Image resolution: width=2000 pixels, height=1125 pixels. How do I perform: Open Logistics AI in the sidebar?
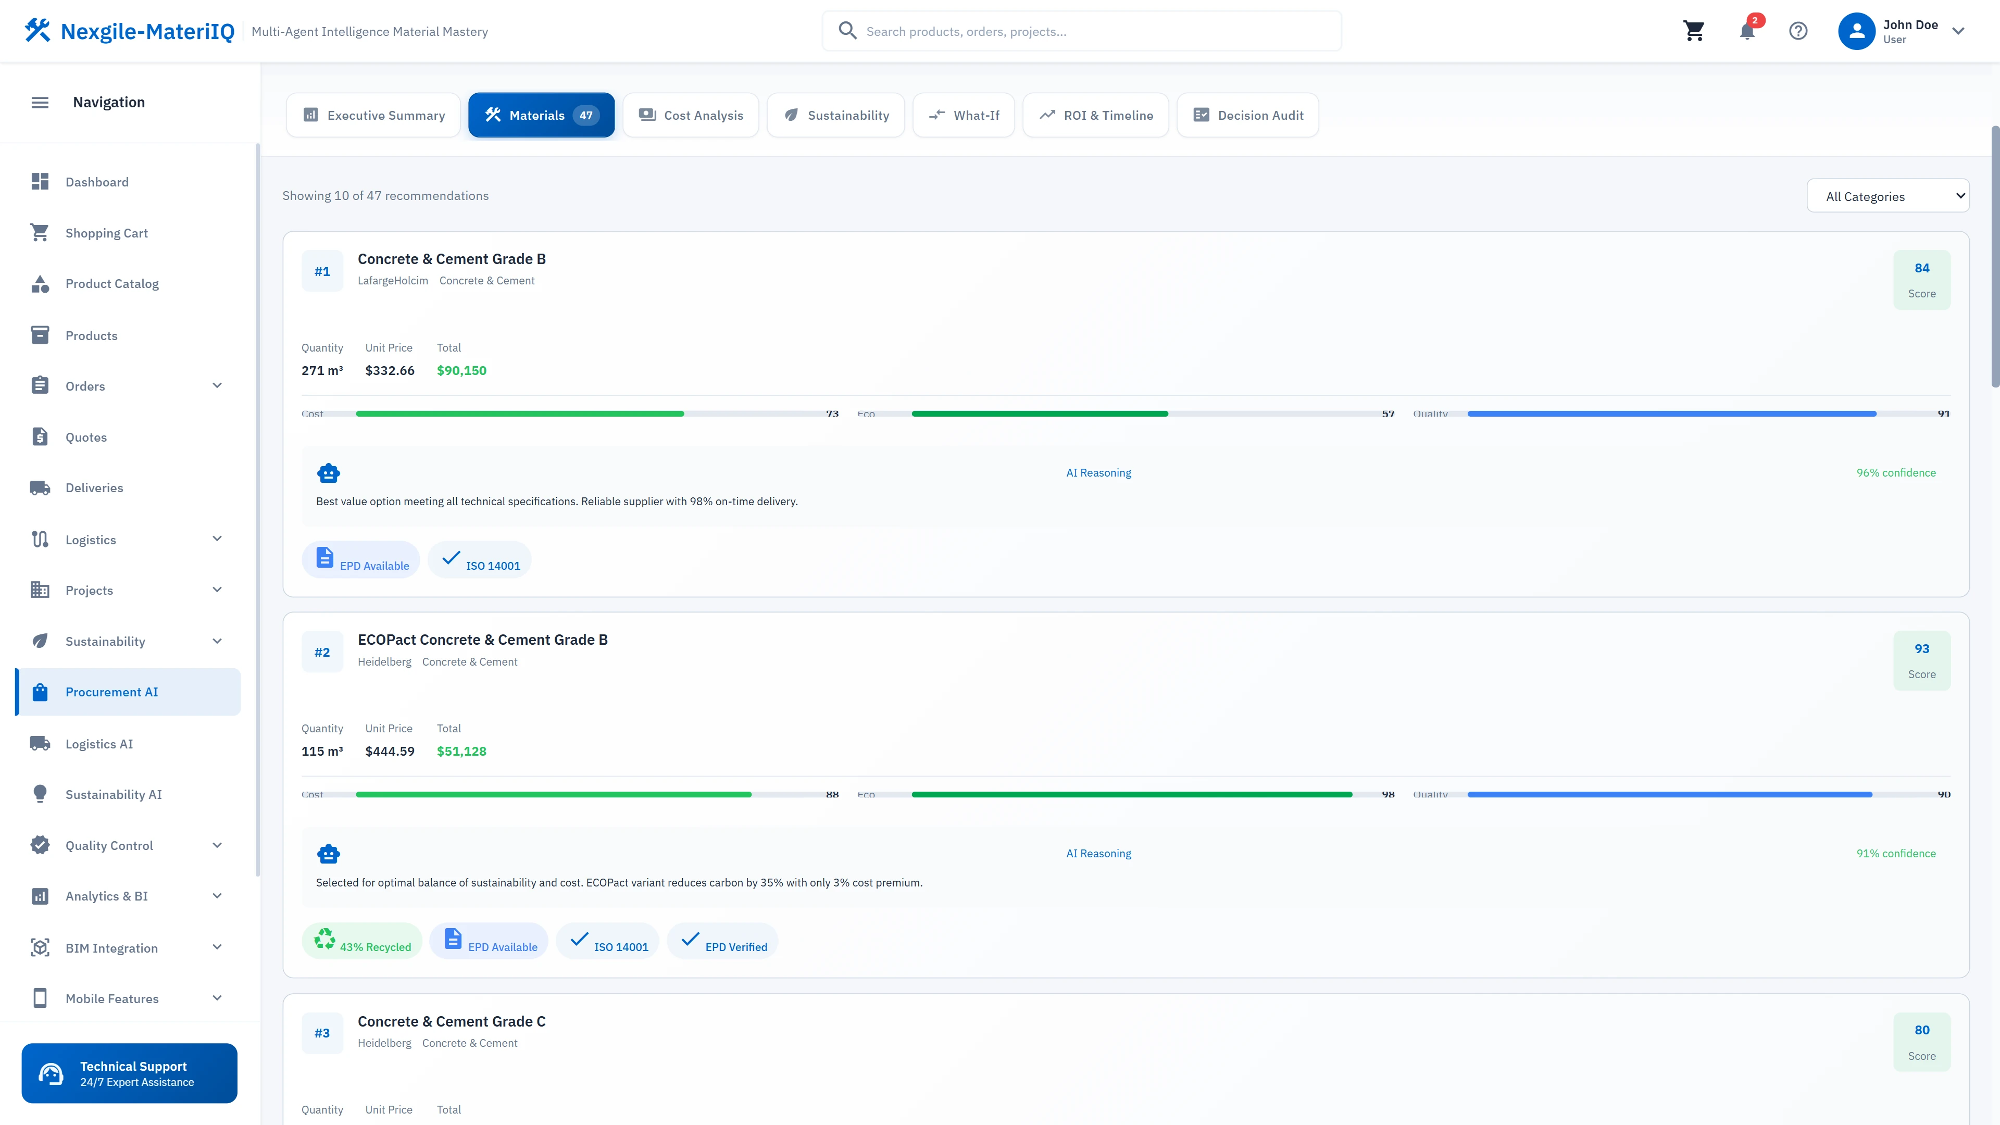99,744
